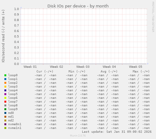Click the md1 brown legend swatch
156x139 pixels.
[5, 117]
